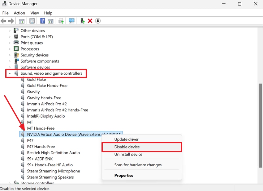This screenshot has width=263, height=191.
Task: Click Software components category icon
Action: pyautogui.click(x=16, y=61)
